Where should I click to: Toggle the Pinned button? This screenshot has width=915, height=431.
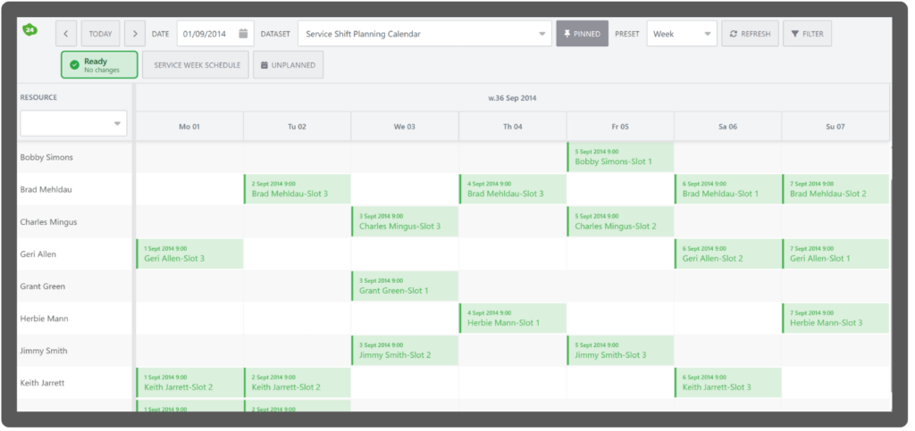[582, 34]
